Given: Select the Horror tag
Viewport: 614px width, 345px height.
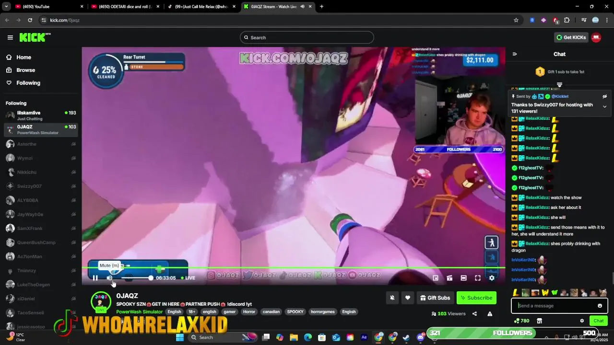Looking at the screenshot, I should [x=249, y=312].
